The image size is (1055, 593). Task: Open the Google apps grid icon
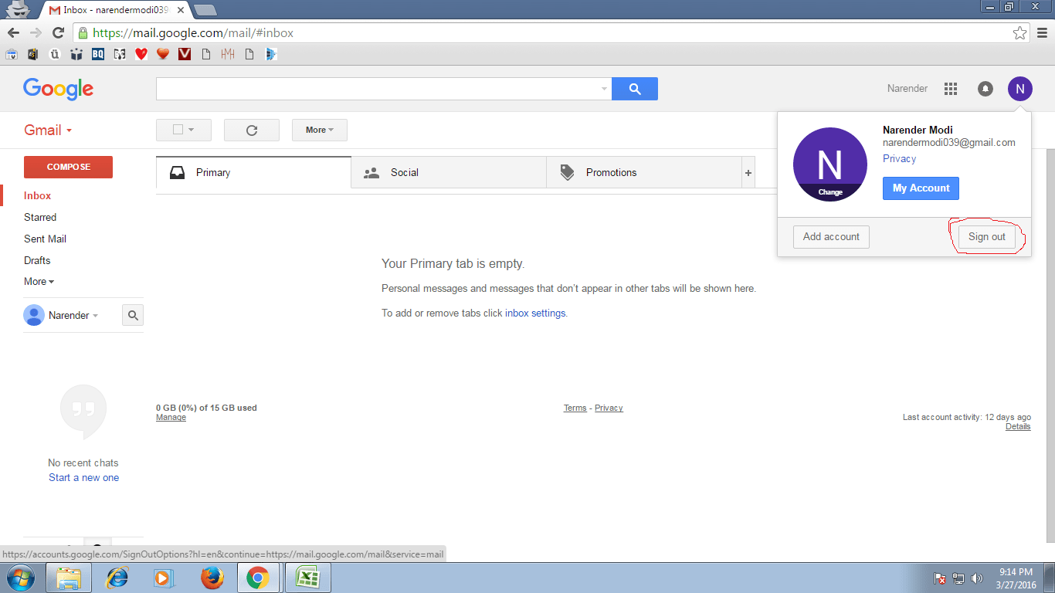(951, 88)
